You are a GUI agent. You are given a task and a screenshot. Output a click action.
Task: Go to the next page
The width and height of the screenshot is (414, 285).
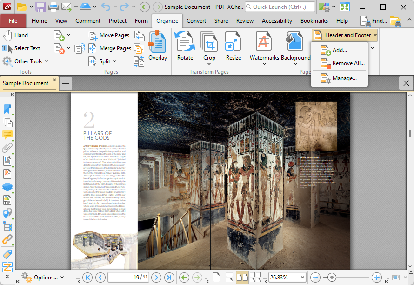point(156,278)
